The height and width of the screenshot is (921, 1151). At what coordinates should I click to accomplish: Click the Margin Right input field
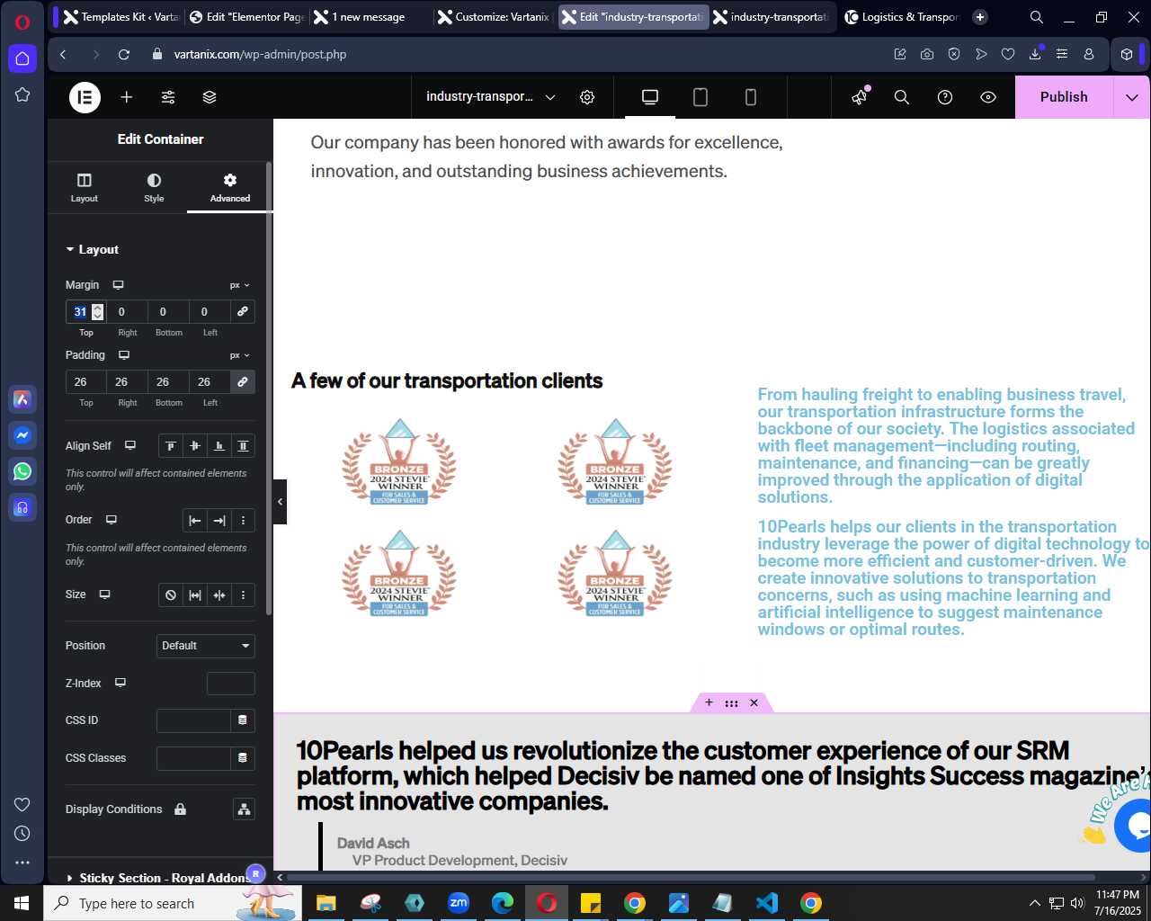click(127, 311)
